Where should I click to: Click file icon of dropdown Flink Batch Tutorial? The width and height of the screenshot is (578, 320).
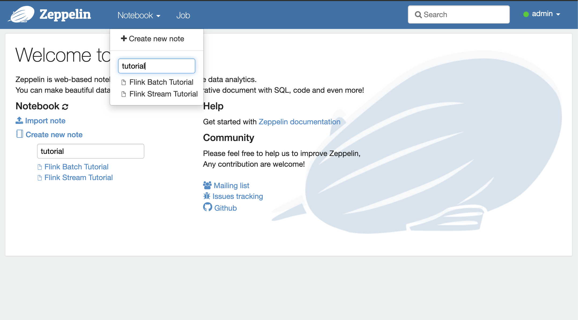(x=124, y=82)
